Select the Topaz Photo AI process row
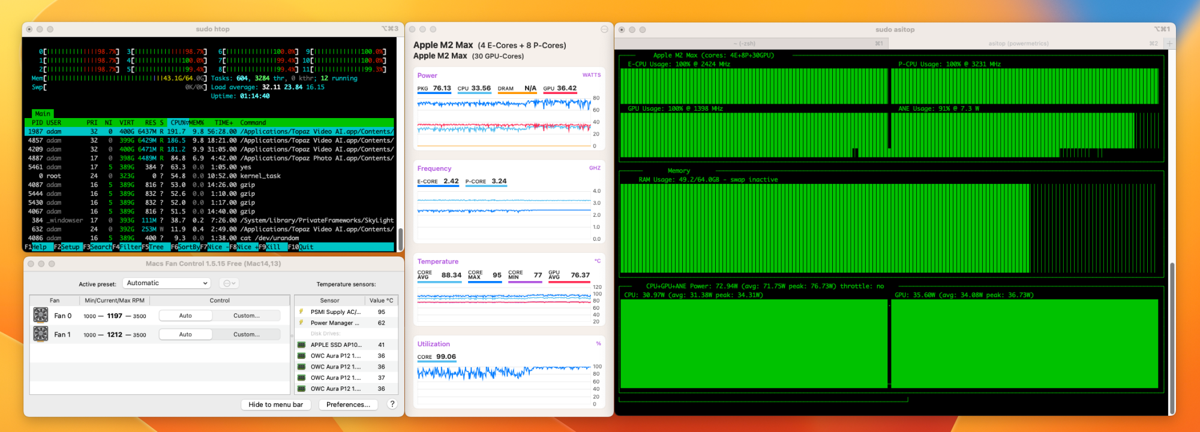 coord(209,158)
